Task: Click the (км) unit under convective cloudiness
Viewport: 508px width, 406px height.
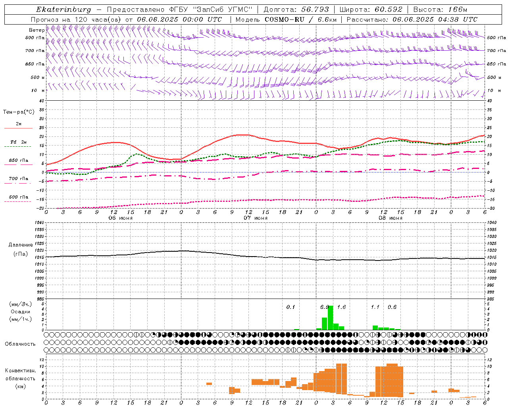Action: pos(21,386)
